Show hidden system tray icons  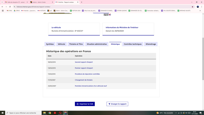coord(176,113)
